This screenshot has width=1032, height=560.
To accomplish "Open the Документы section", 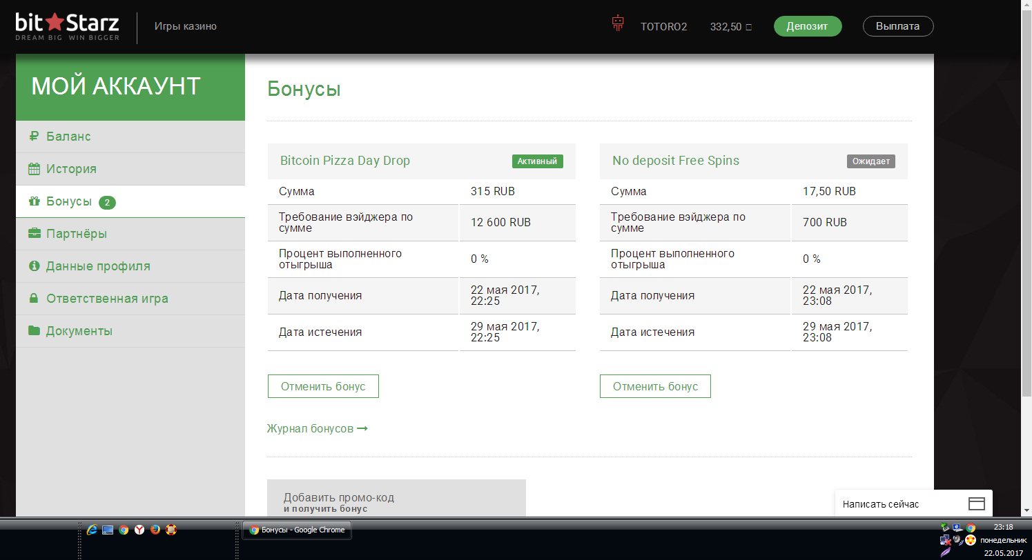I will point(130,331).
